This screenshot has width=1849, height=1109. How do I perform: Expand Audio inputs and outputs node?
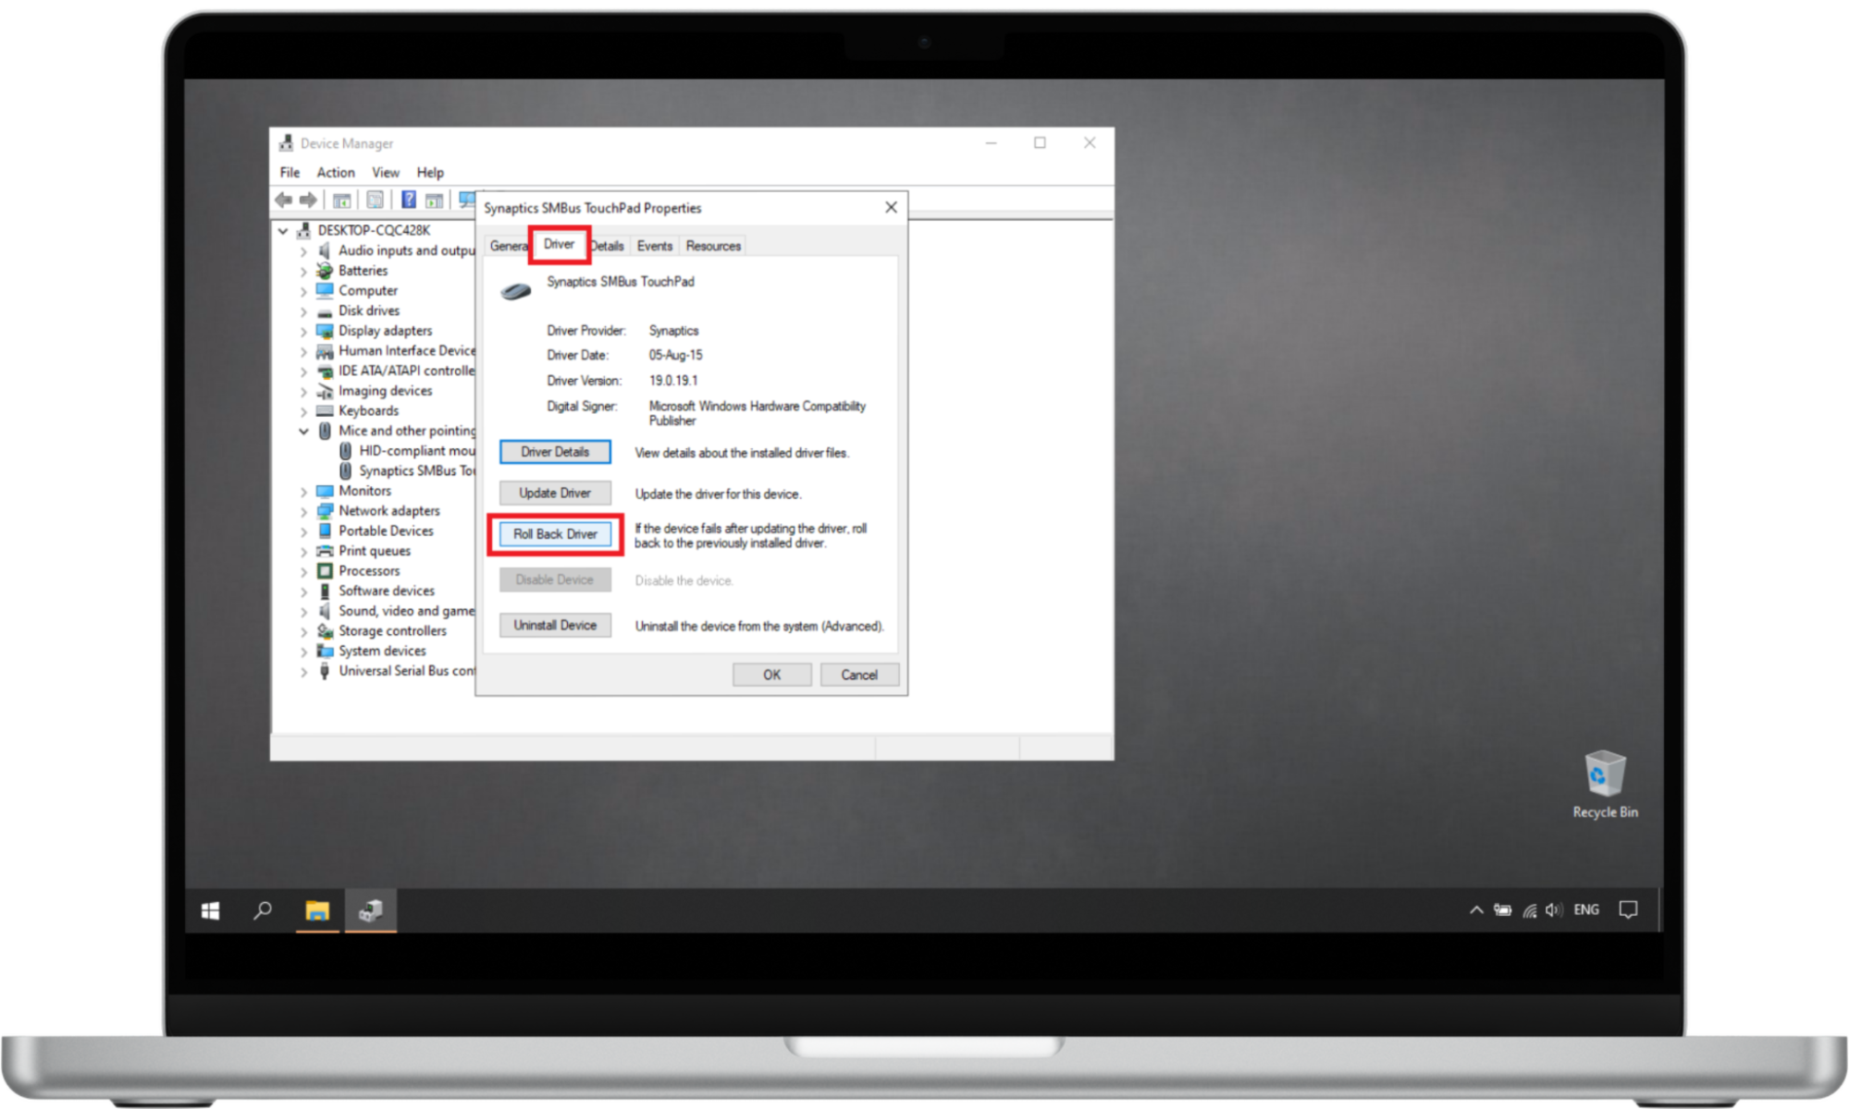point(303,250)
